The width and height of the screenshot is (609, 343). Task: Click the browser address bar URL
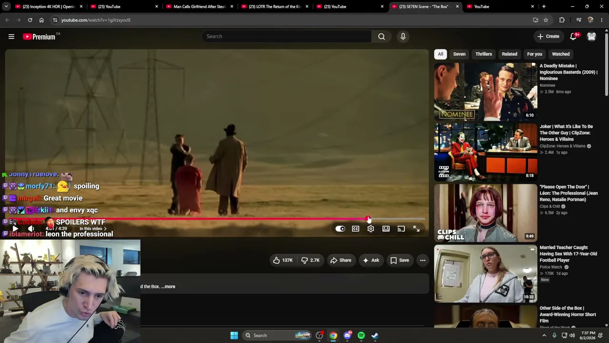[x=96, y=20]
